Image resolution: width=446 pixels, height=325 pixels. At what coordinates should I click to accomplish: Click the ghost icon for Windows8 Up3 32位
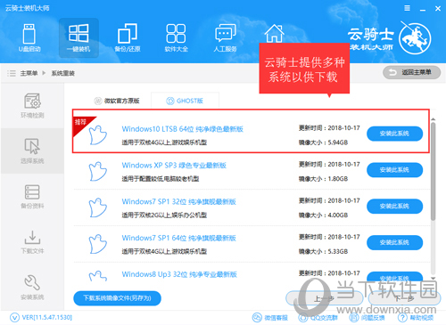pyautogui.click(x=98, y=276)
